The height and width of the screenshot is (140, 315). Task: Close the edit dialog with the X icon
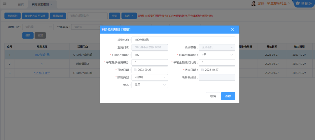tap(232, 29)
